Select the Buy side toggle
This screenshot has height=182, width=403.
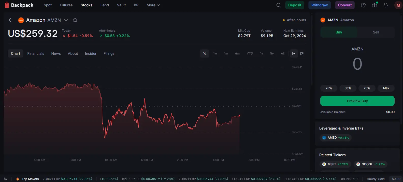[339, 32]
